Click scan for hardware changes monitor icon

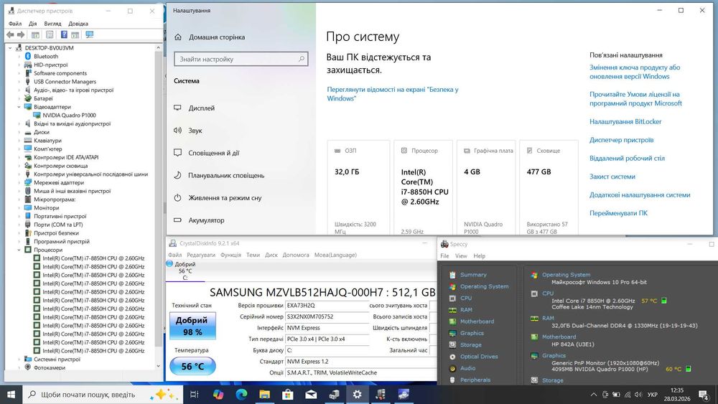[x=89, y=34]
